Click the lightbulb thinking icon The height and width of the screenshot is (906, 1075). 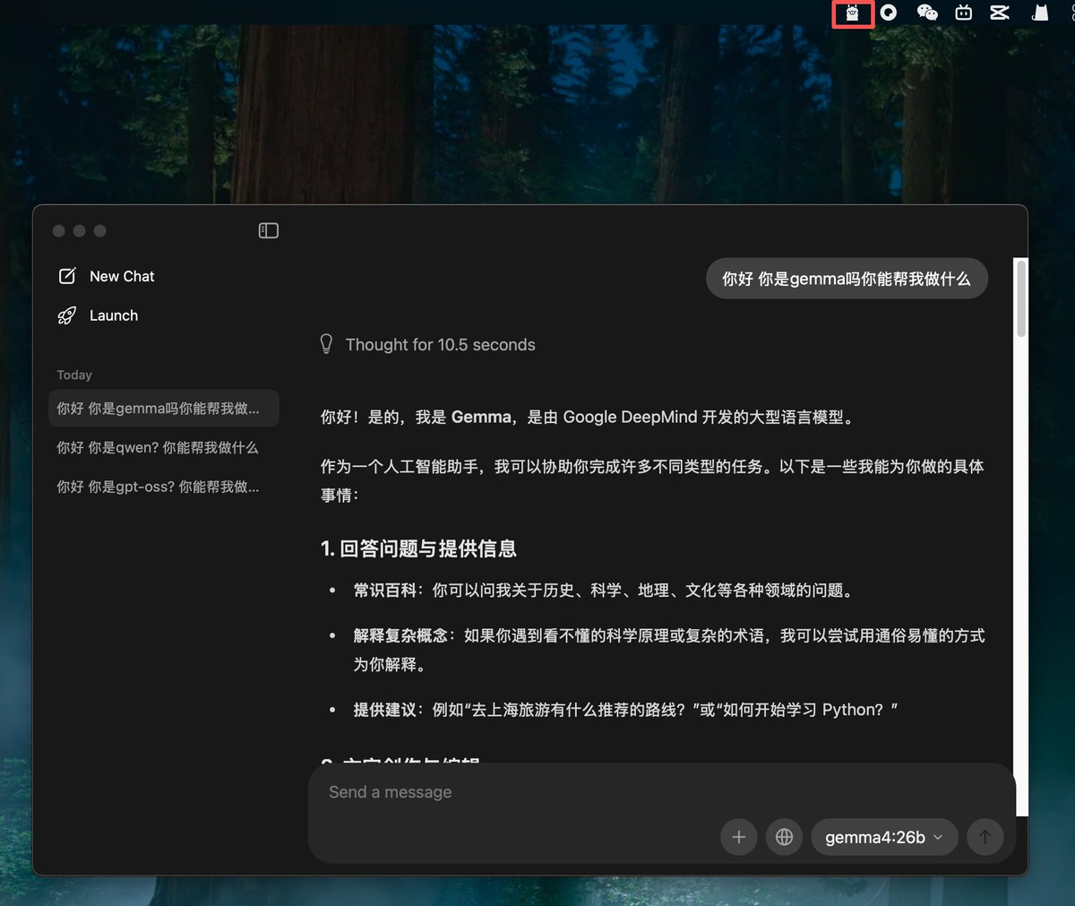327,344
